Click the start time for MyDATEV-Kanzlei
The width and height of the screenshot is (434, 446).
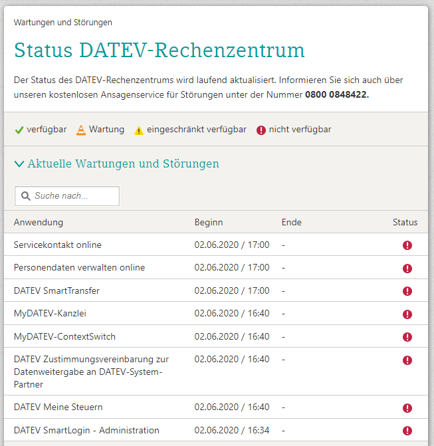tap(232, 313)
